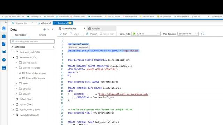Expand the default (Spark) database arrow
223x125 pixels.
pos(13,99)
